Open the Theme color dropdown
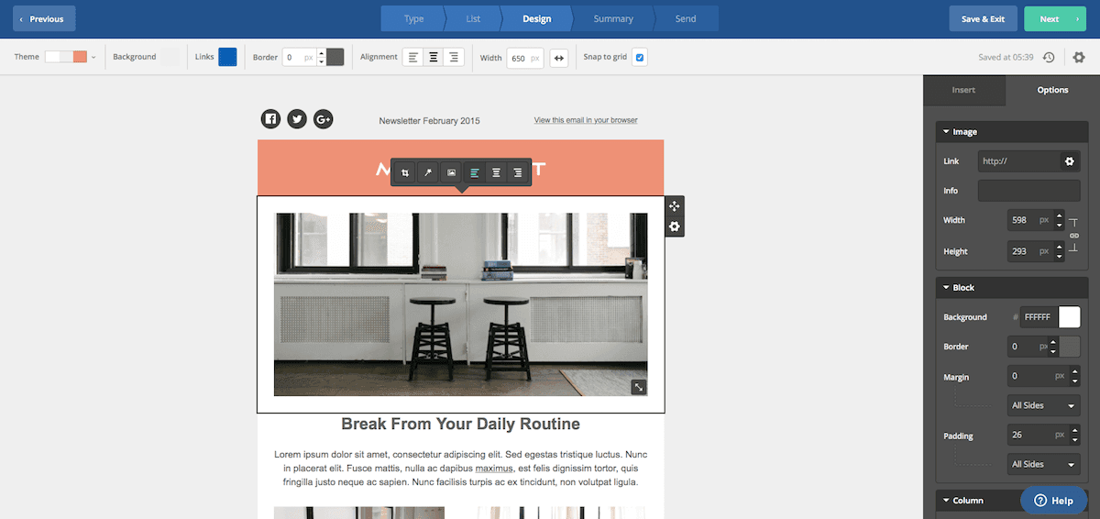Screen dimensions: 1100x519 (x=70, y=57)
